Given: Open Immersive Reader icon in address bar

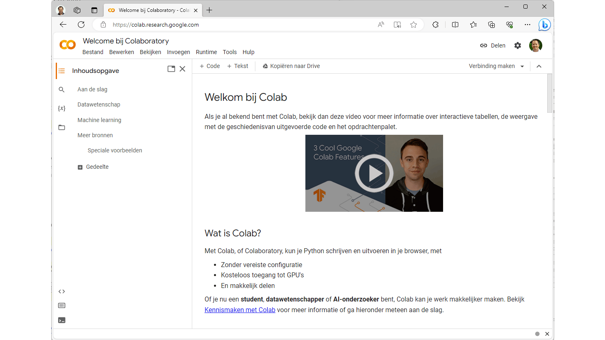Looking at the screenshot, I should [x=397, y=25].
